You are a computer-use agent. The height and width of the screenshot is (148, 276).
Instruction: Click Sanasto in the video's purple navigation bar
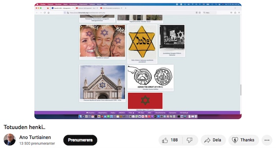coord(173,113)
